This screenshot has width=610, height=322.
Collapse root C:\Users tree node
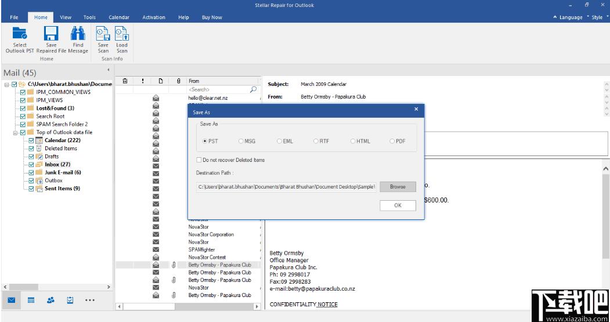(7, 84)
